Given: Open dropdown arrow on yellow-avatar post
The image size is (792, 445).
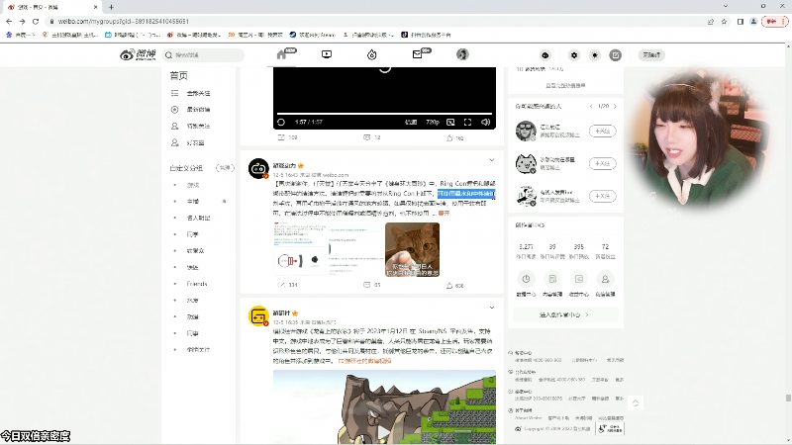Looking at the screenshot, I should (491, 308).
